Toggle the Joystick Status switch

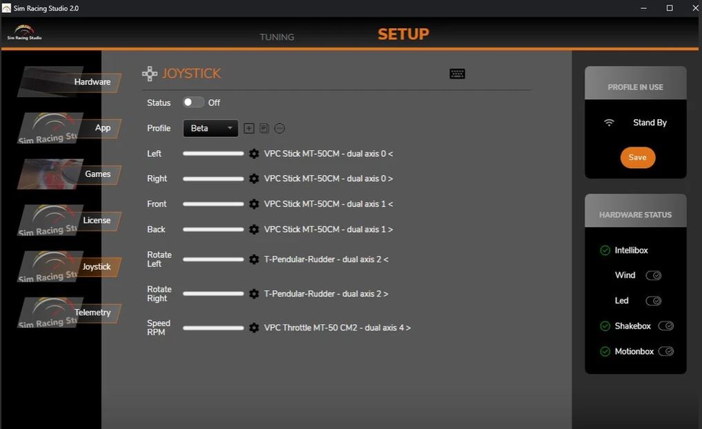193,103
